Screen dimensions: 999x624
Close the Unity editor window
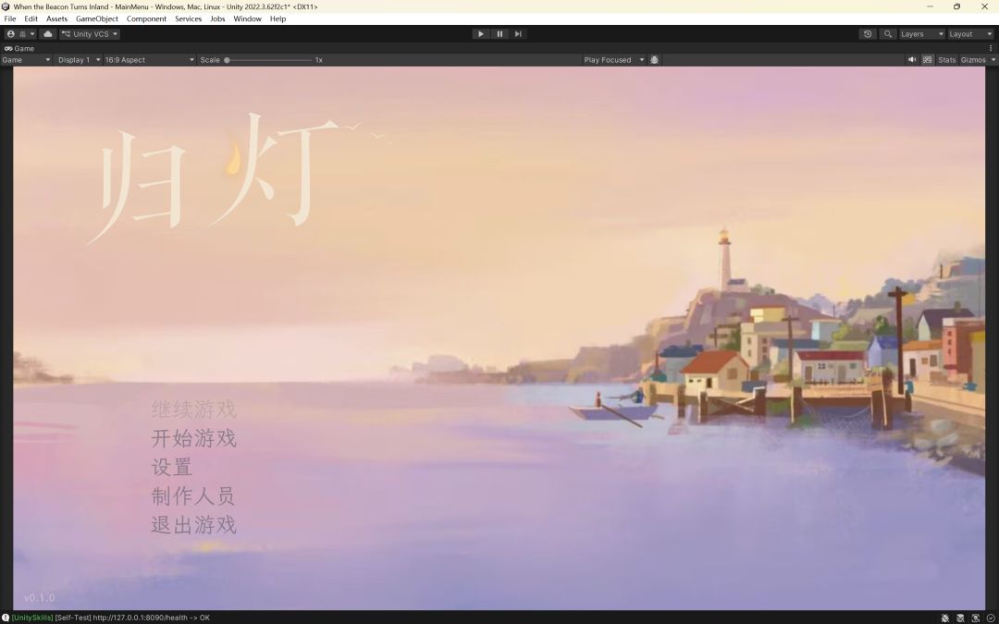(984, 6)
